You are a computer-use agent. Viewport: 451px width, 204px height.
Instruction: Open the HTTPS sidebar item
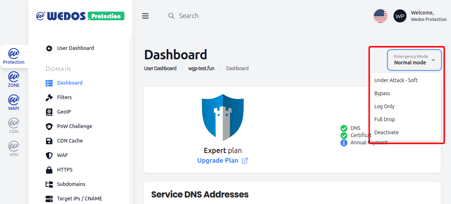(65, 170)
